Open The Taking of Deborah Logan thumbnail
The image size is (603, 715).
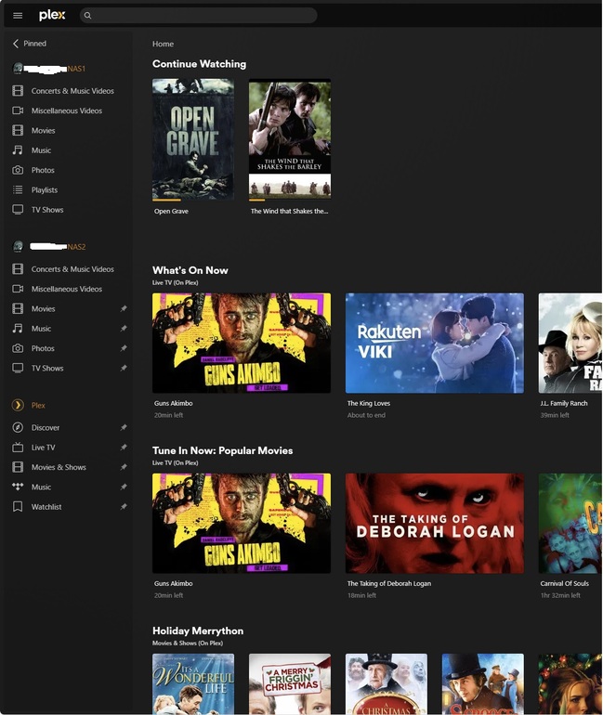[x=435, y=523]
